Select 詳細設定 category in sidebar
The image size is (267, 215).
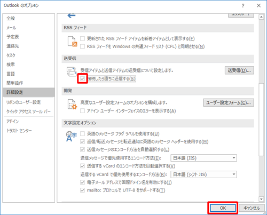click(29, 92)
